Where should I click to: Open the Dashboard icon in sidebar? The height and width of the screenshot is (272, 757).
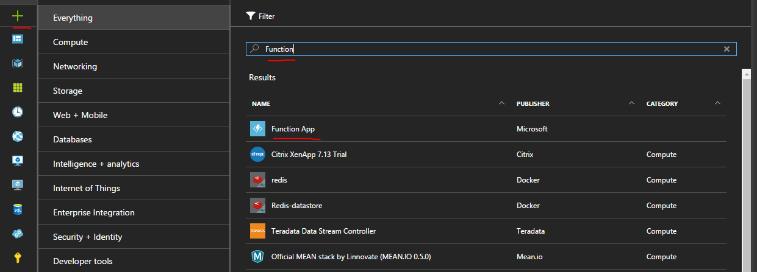(18, 39)
